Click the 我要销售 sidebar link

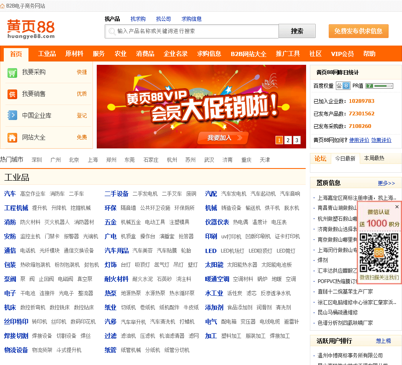[x=34, y=94]
